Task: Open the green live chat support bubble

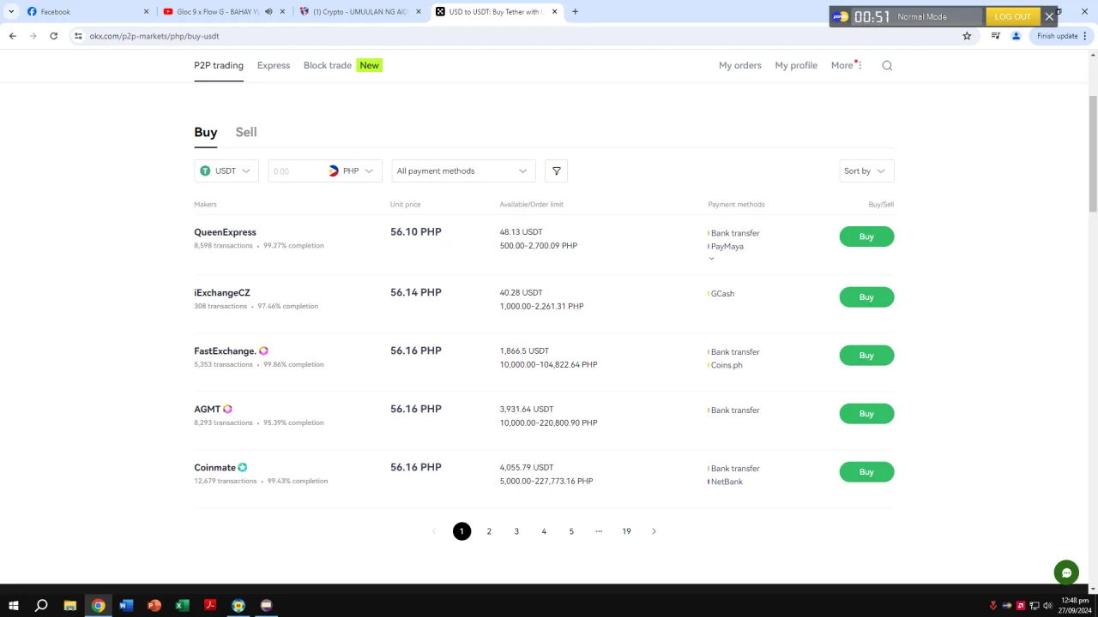Action: (x=1066, y=572)
